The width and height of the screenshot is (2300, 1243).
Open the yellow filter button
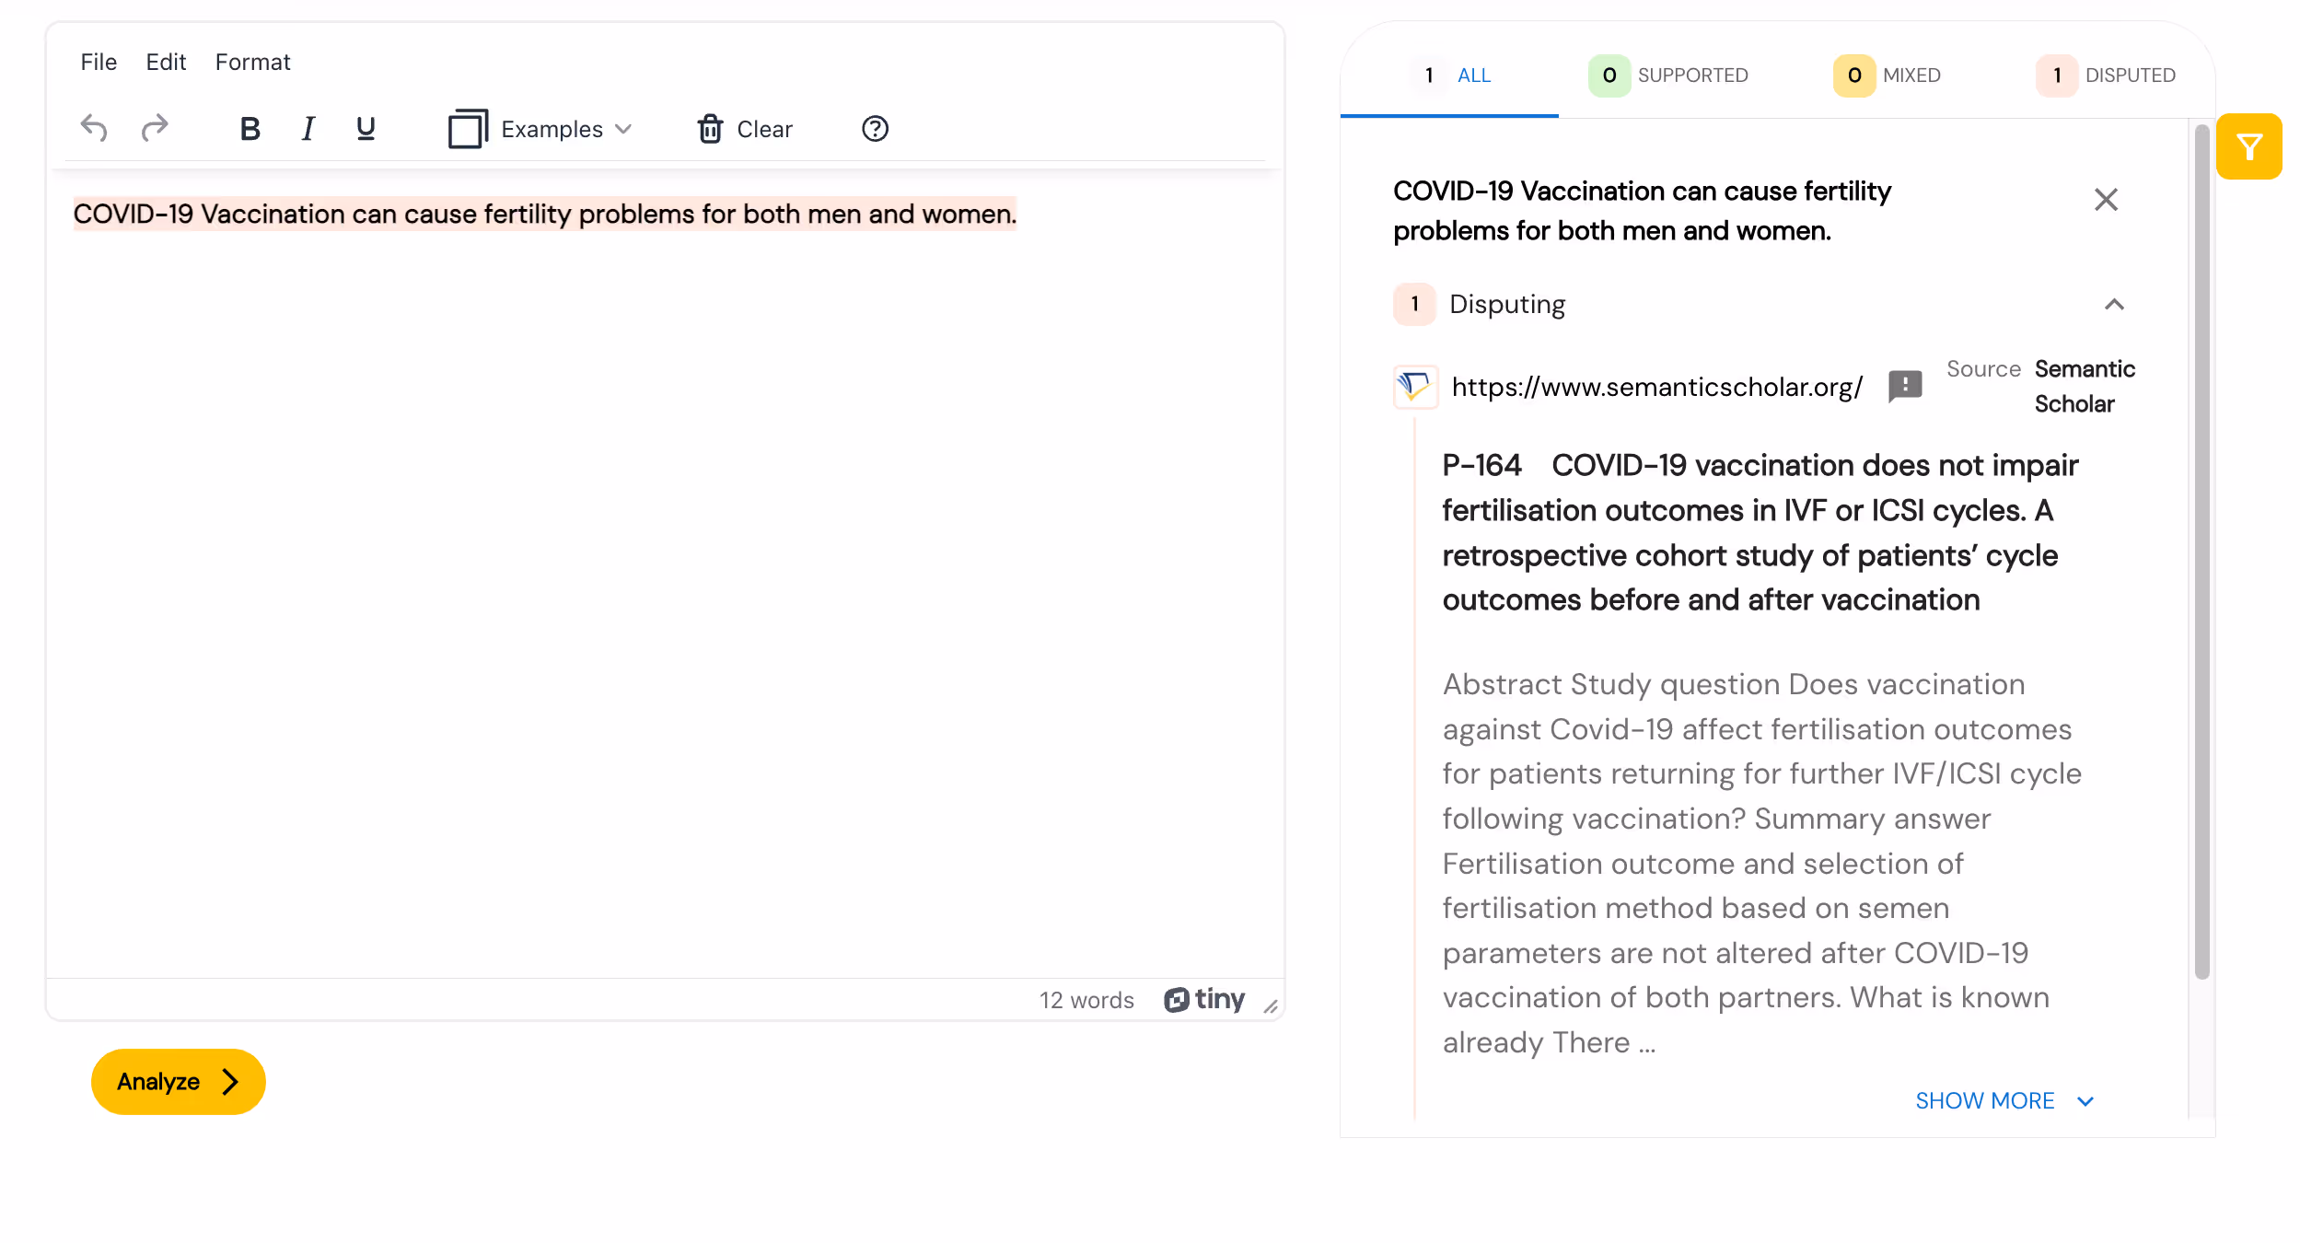[2248, 146]
